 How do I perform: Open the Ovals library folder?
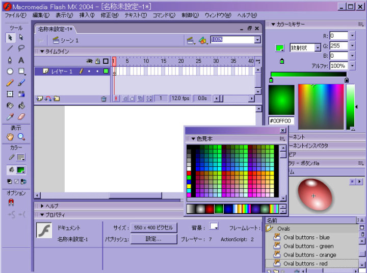coord(270,228)
